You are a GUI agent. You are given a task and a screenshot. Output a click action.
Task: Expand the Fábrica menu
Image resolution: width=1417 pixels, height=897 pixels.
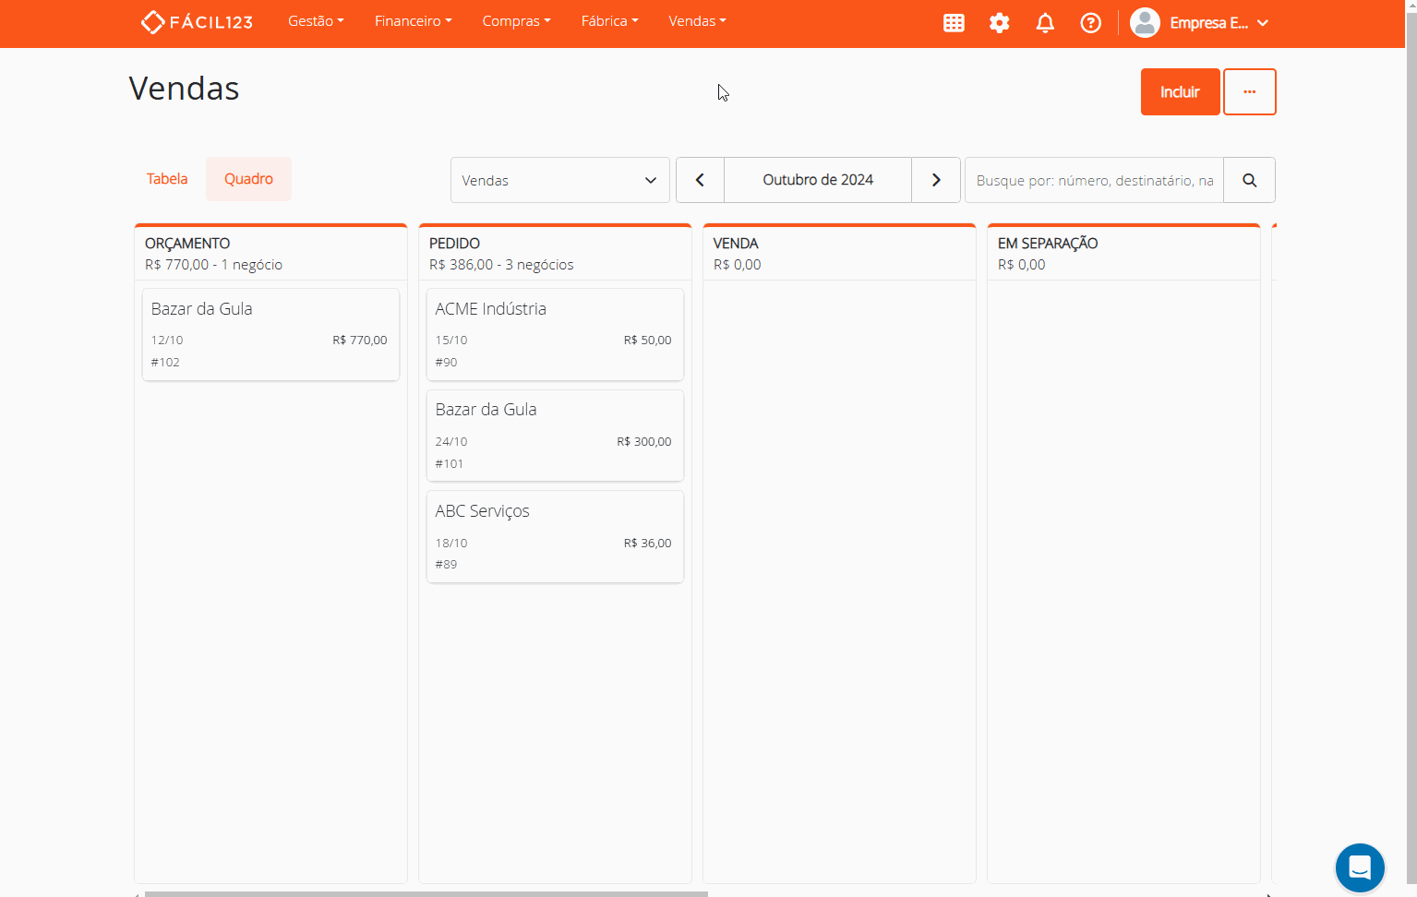[x=609, y=21]
